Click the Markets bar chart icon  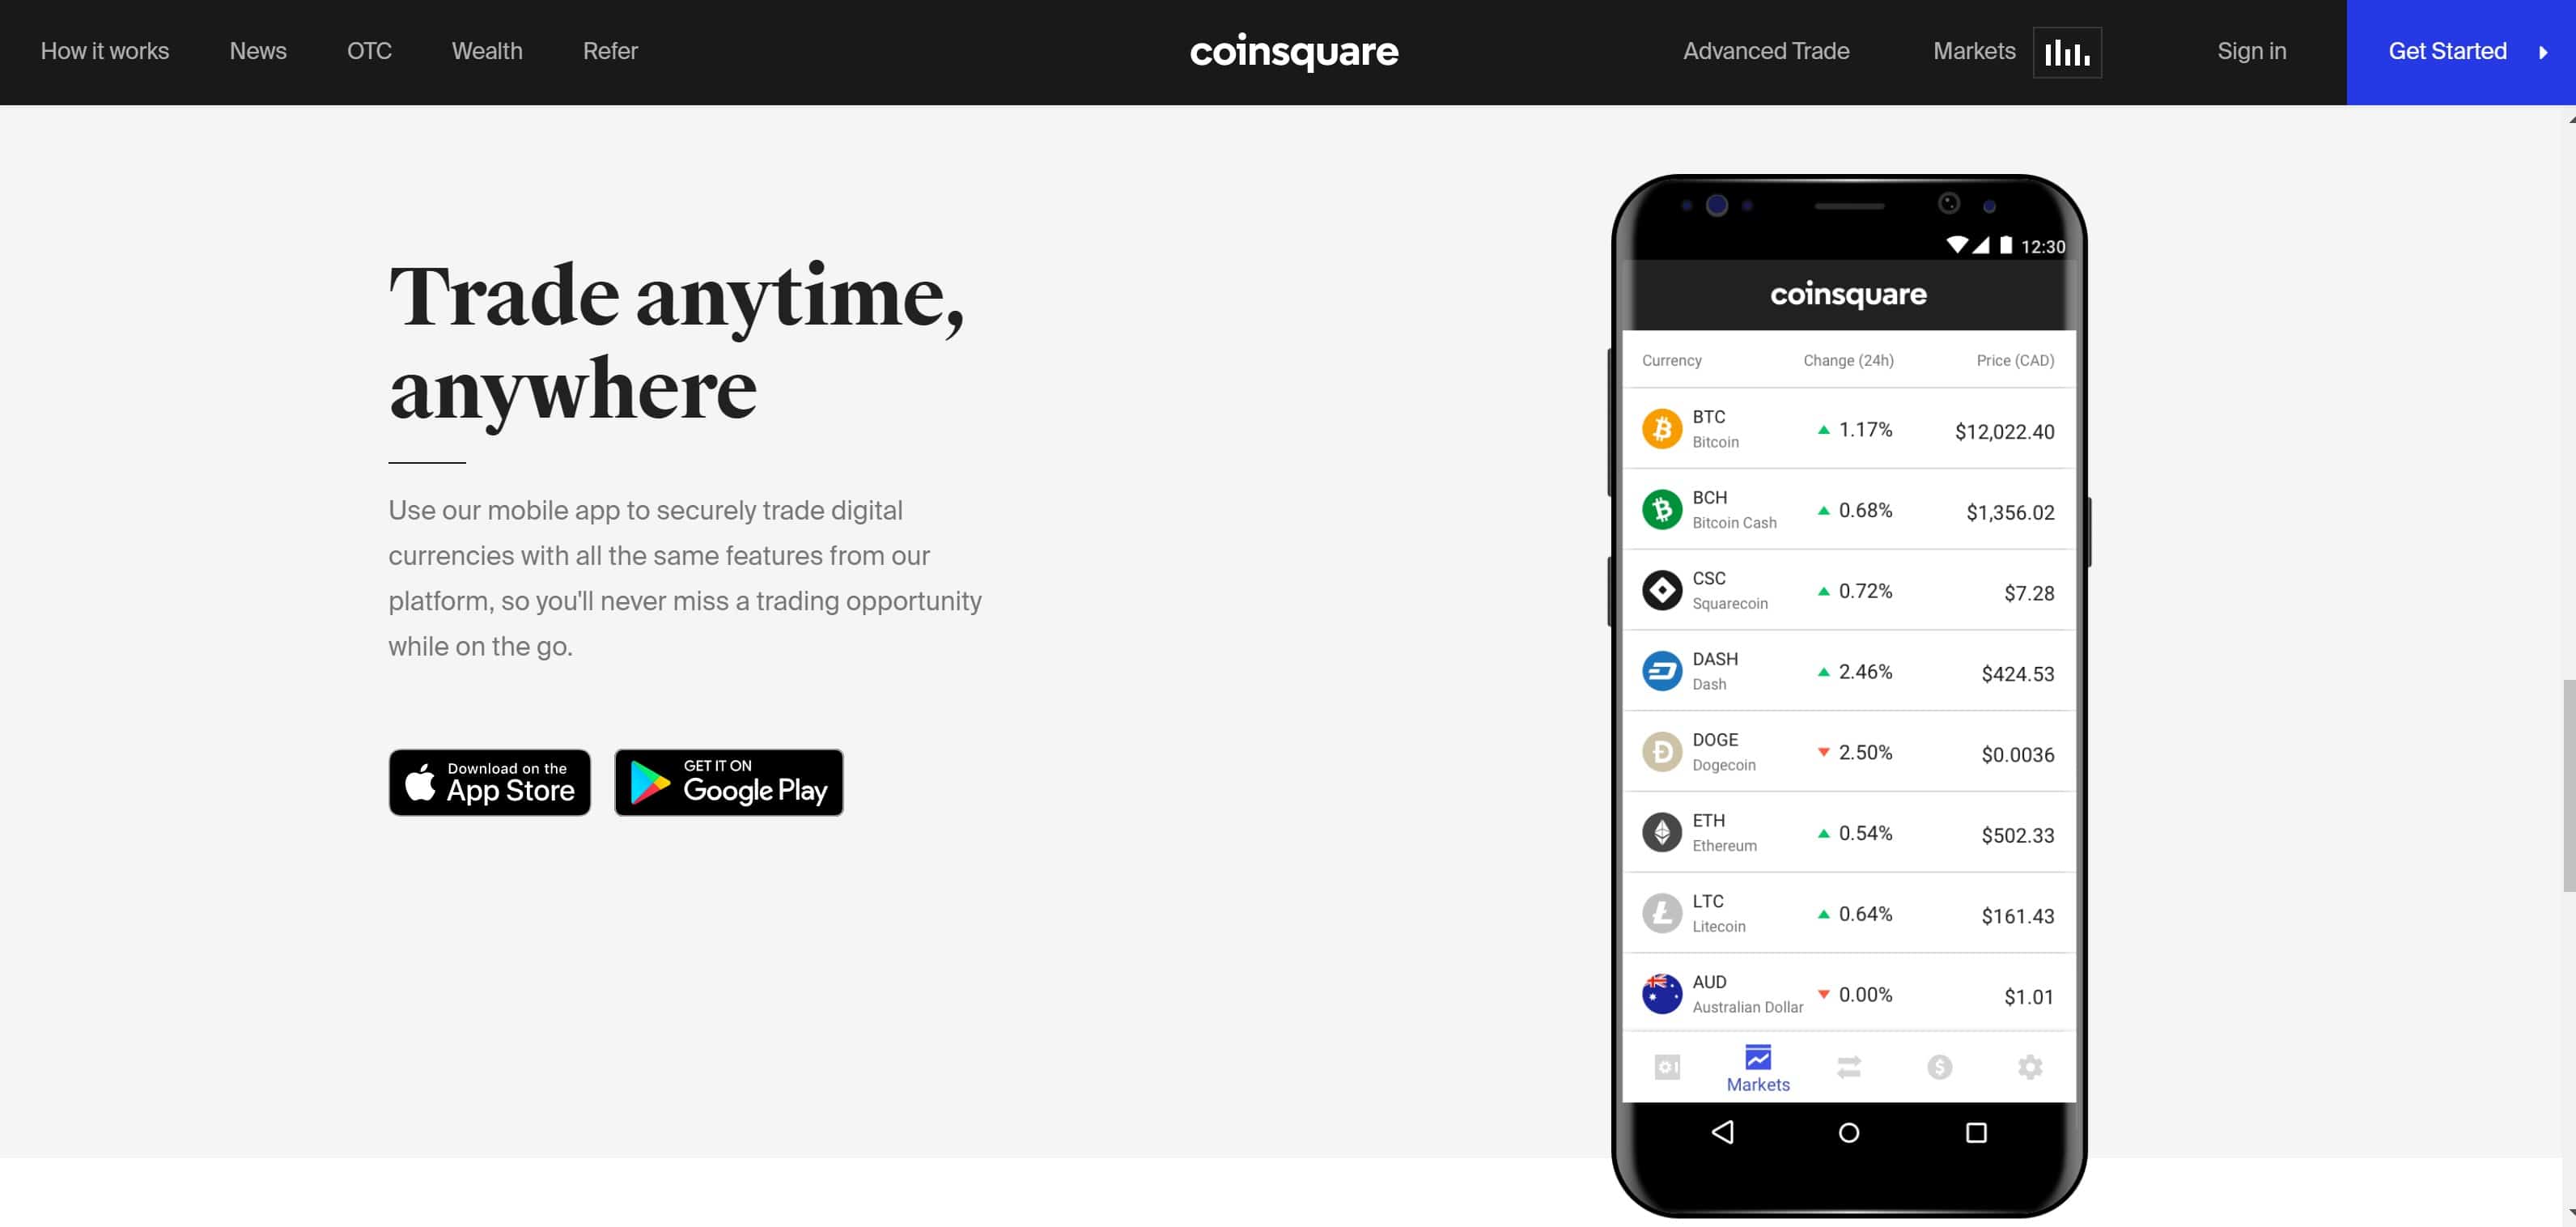(x=2065, y=51)
